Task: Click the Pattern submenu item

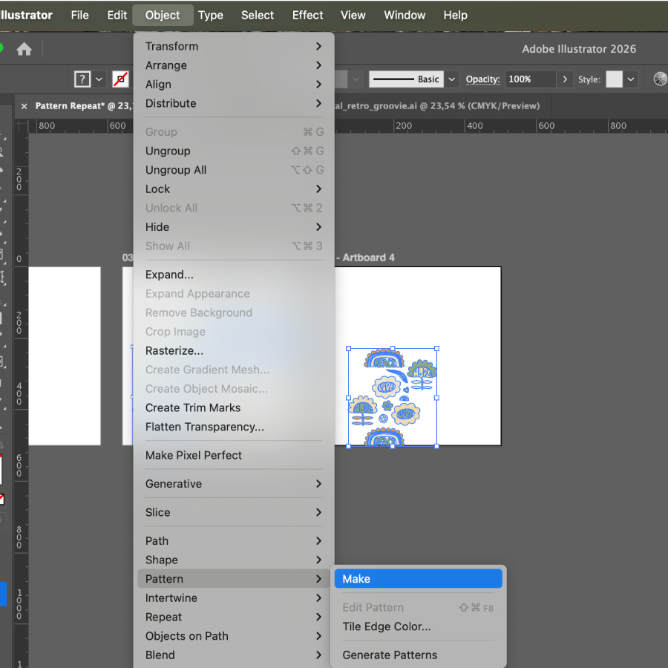Action: (234, 579)
